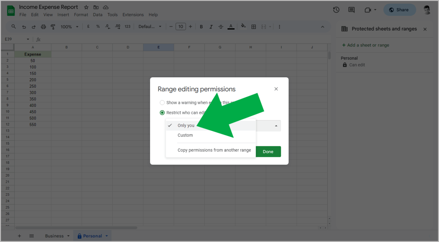Click the Share button

pyautogui.click(x=399, y=10)
